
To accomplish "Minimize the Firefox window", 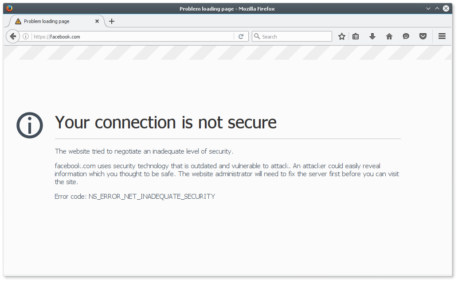I will click(x=428, y=8).
